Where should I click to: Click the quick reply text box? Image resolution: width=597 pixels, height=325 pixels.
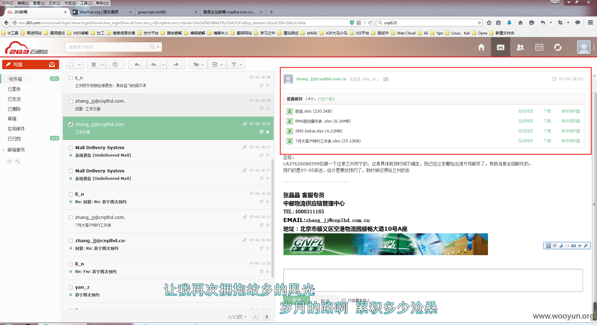click(x=433, y=280)
